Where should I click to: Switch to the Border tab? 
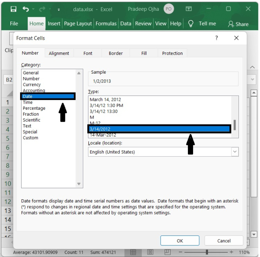click(116, 53)
